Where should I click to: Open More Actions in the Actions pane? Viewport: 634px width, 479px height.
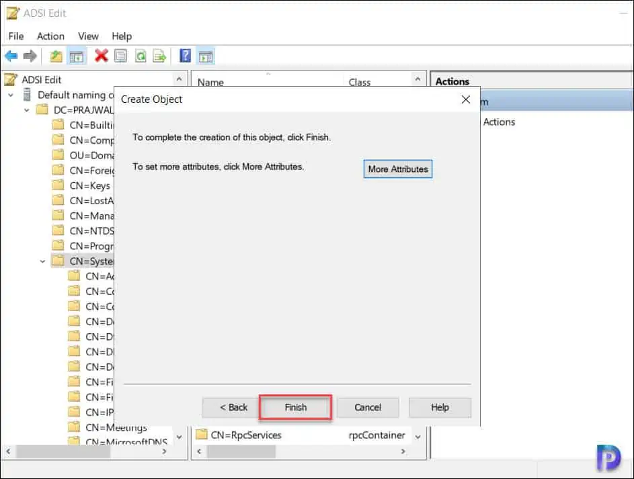[x=499, y=122]
